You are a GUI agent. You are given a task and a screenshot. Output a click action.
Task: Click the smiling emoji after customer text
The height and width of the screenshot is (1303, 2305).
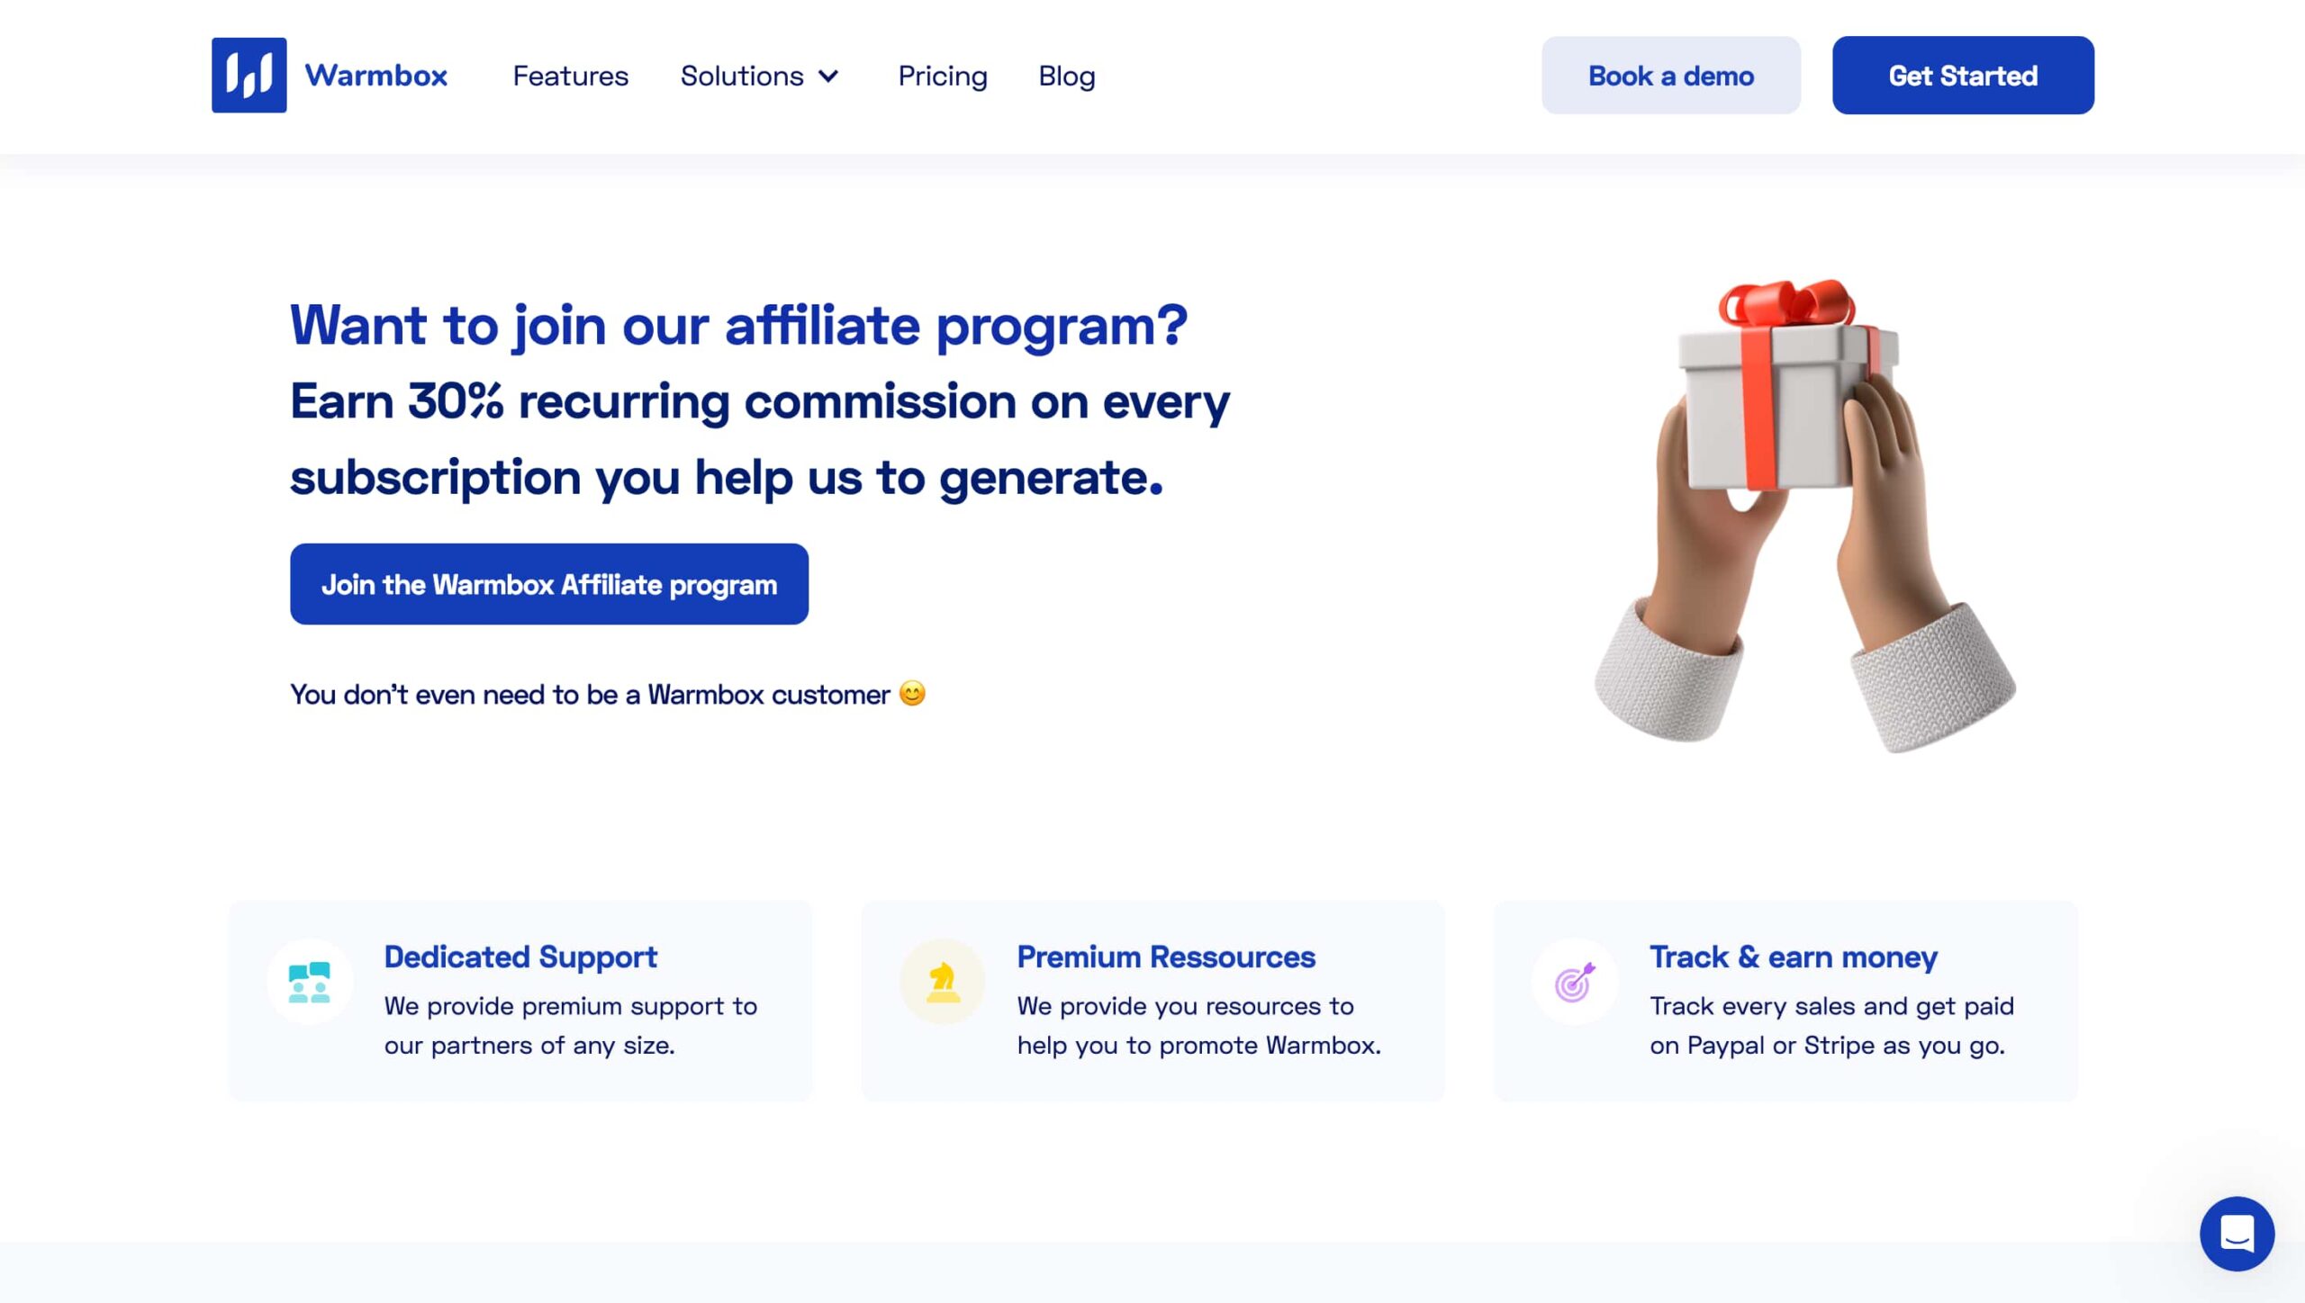point(912,694)
